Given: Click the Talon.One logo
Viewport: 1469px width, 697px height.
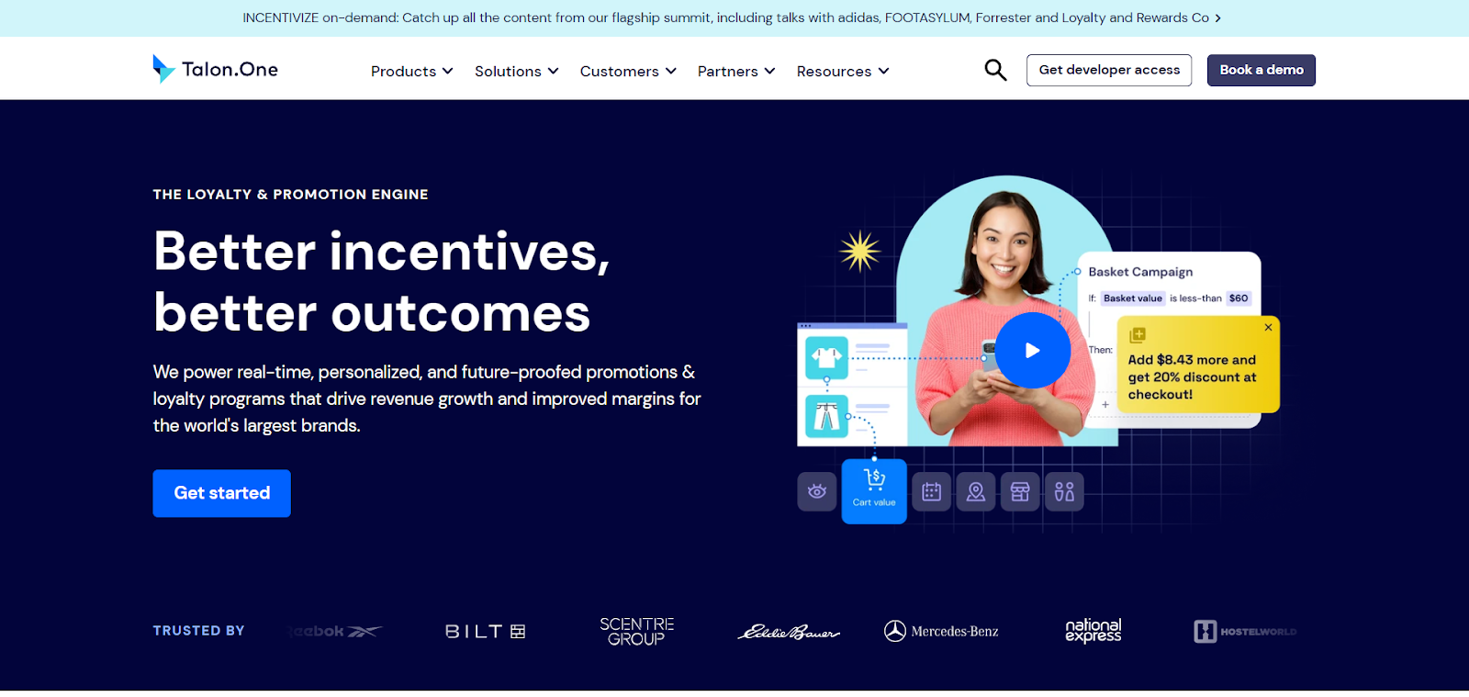Looking at the screenshot, I should point(216,69).
